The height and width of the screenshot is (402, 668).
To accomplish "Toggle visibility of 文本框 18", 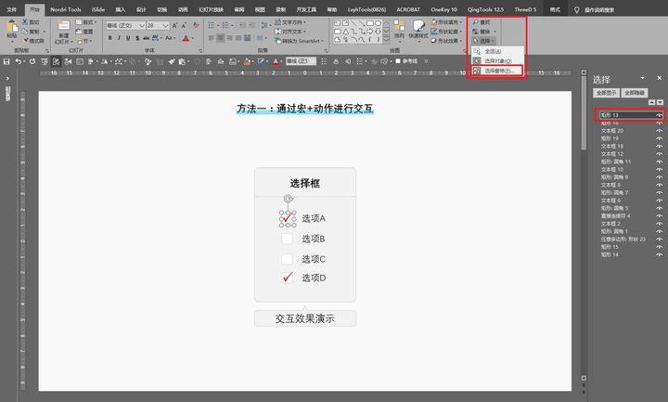I will click(x=659, y=146).
